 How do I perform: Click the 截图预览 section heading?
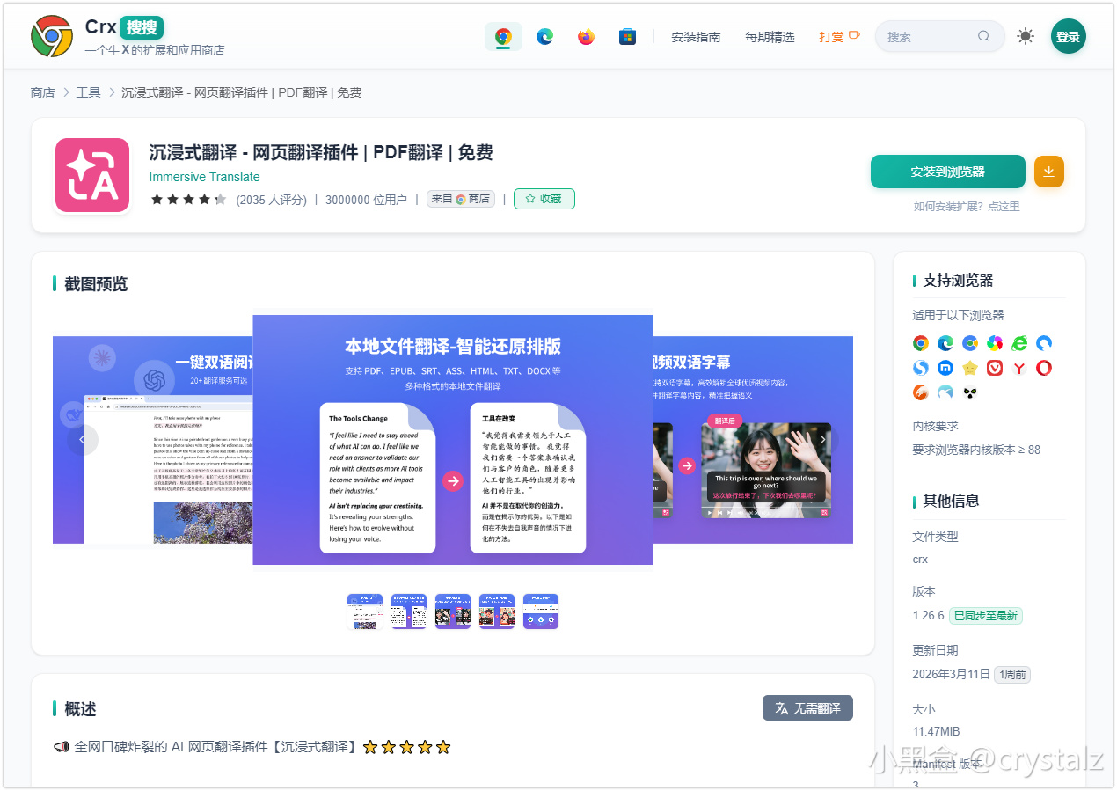tap(96, 283)
